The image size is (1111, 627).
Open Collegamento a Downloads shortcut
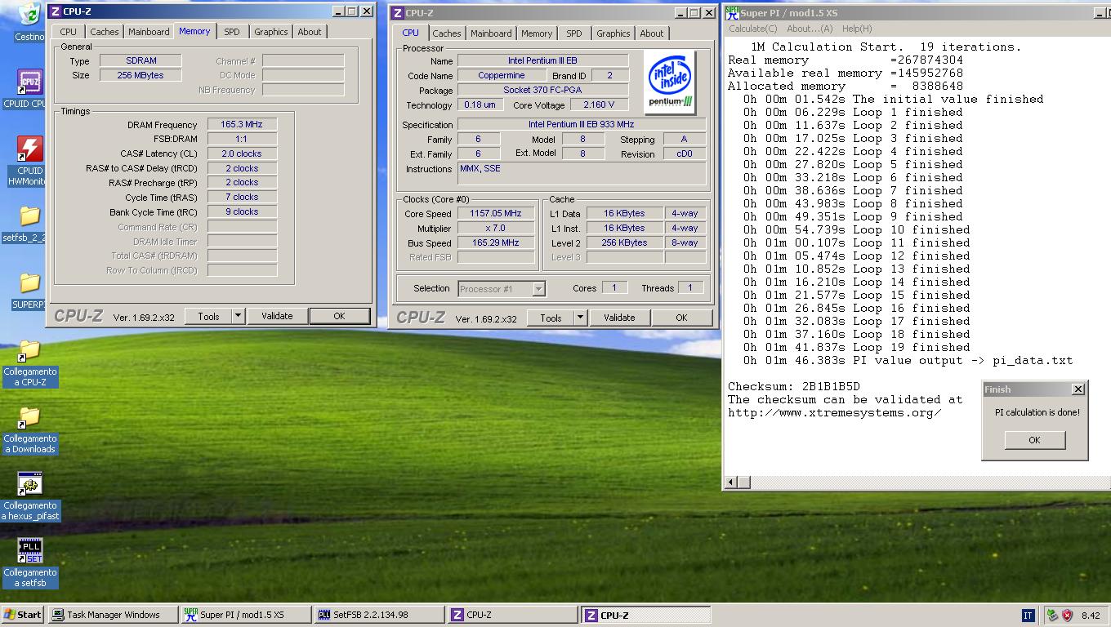tap(29, 417)
